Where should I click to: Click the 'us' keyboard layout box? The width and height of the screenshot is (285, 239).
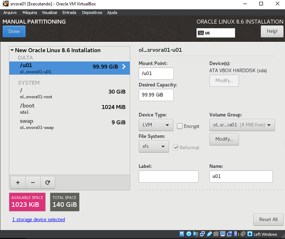(216, 33)
